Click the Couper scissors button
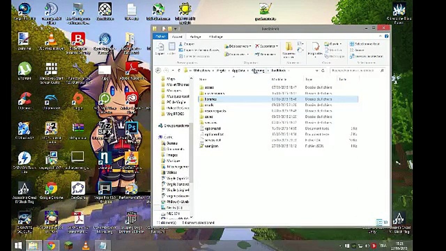 pyautogui.click(x=187, y=44)
